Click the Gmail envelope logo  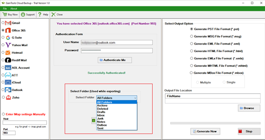click(x=8, y=23)
